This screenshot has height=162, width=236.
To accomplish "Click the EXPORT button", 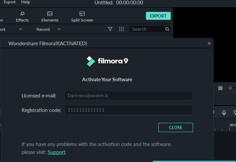I will (x=158, y=16).
